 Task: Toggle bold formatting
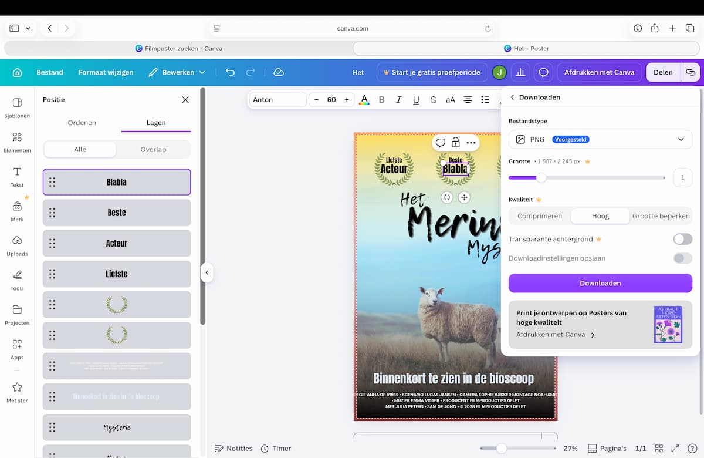click(x=381, y=100)
